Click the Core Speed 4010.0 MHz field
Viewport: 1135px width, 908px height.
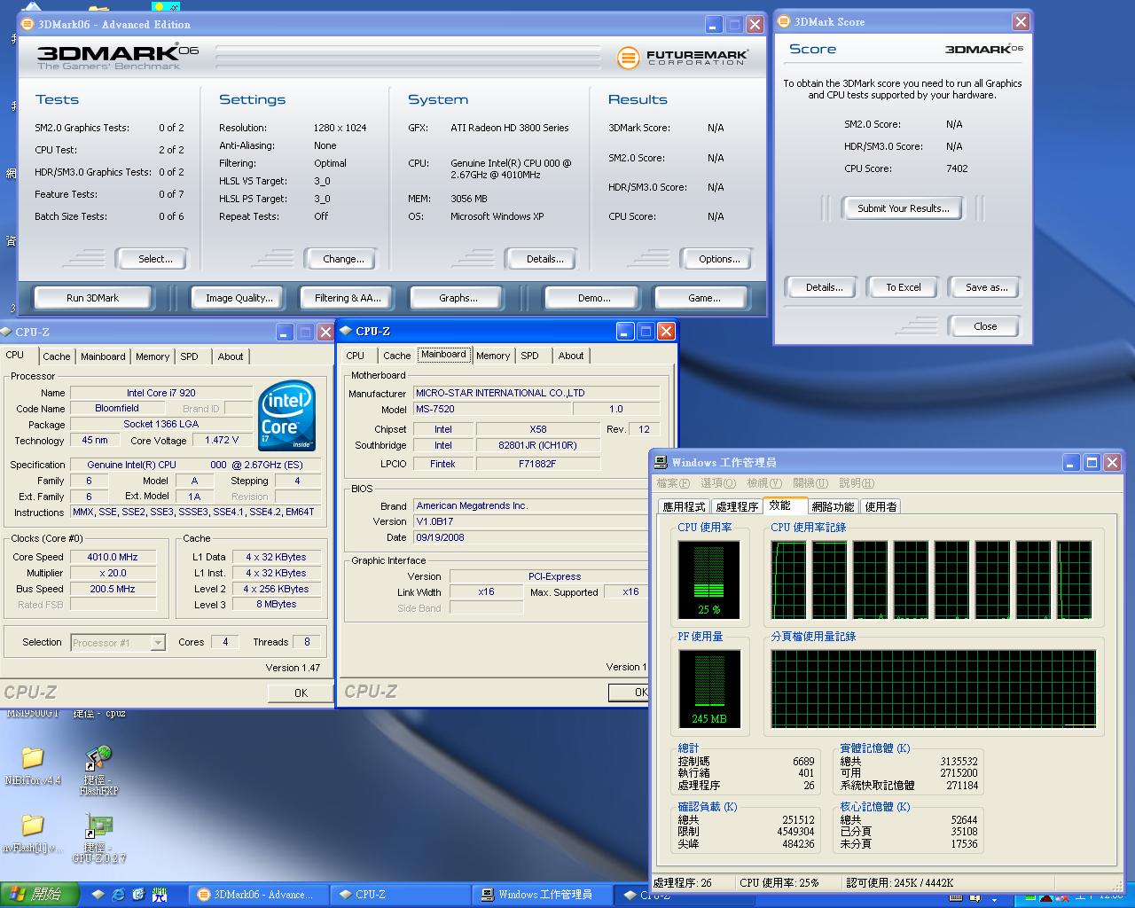[113, 557]
